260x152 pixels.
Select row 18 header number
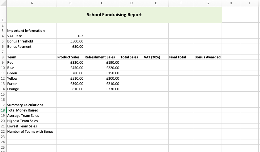[3, 110]
